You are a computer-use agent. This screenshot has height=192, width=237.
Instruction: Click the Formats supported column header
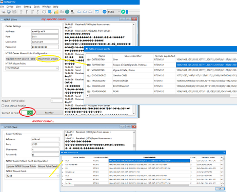click(x=165, y=56)
